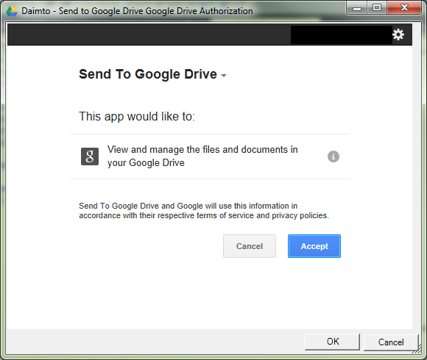Click 'This app would like to:' text
The image size is (427, 360).
pyautogui.click(x=137, y=116)
